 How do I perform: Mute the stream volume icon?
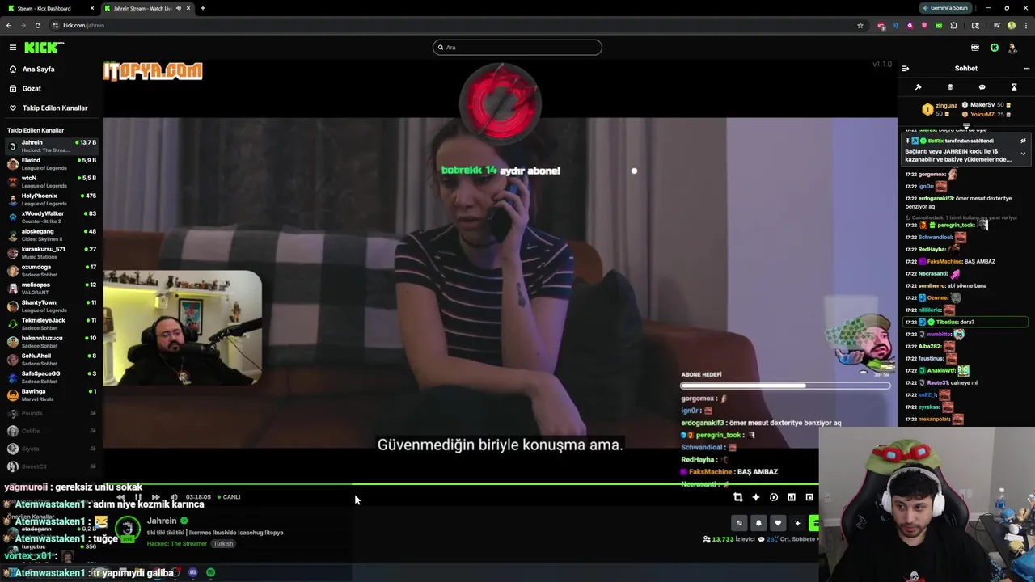pos(173,497)
